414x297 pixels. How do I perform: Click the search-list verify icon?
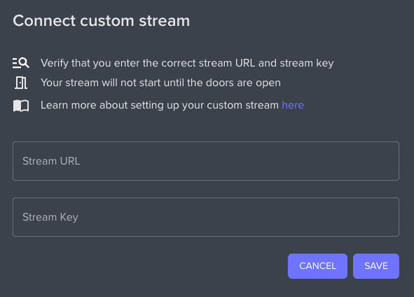[21, 63]
